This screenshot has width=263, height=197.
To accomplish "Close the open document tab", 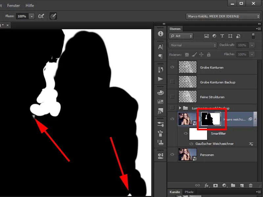I will (8, 25).
